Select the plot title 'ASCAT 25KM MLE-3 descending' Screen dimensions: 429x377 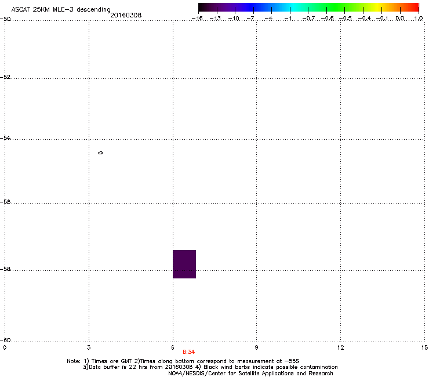point(61,10)
